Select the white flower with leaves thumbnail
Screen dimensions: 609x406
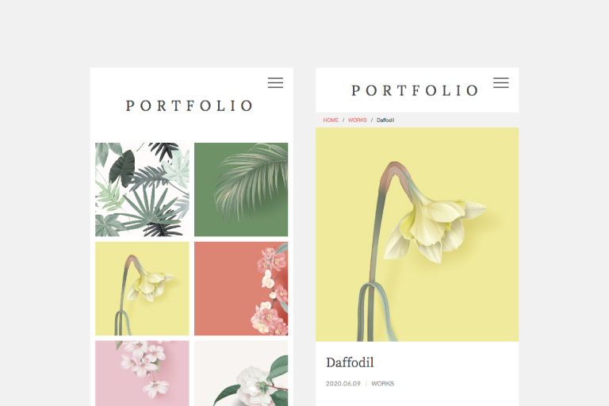[241, 373]
